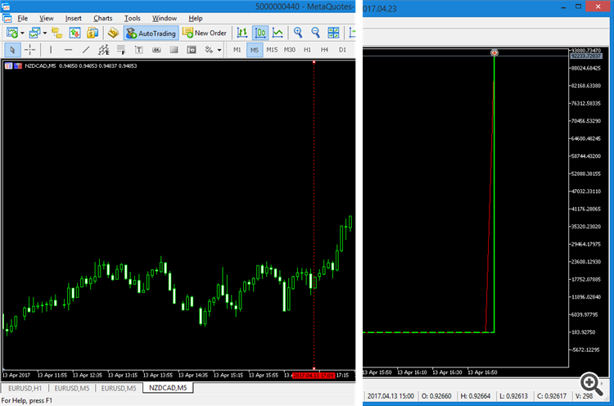This screenshot has width=614, height=406.
Task: Click the 2017.04.13 15:00 status bar entry
Action: click(x=391, y=396)
